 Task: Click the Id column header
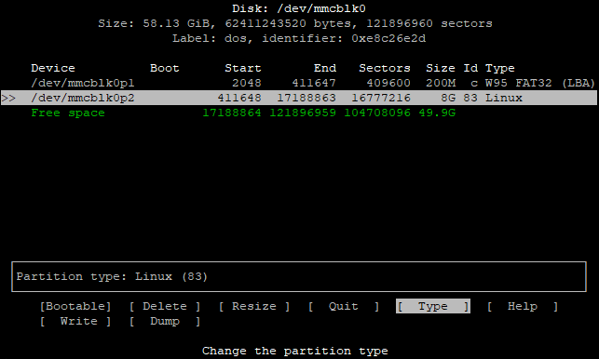[470, 68]
